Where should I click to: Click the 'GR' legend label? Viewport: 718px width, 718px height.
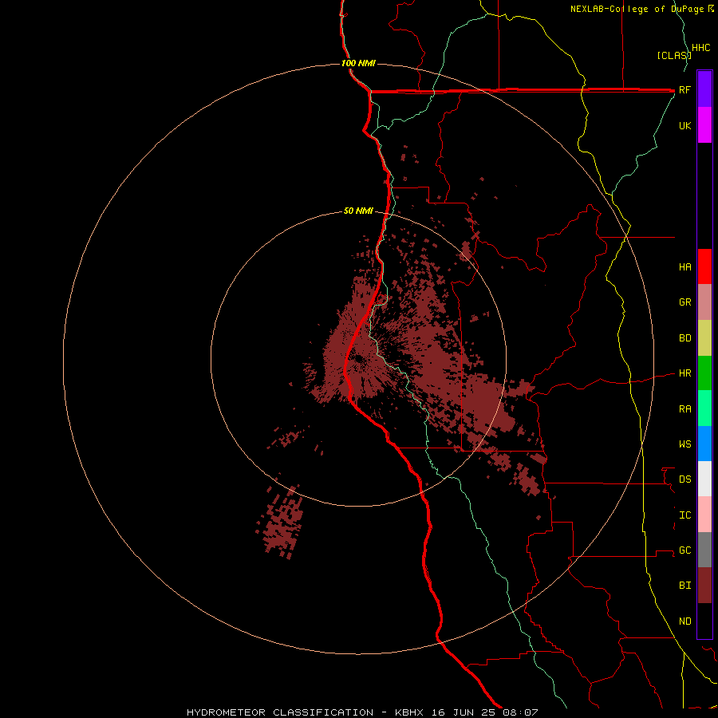pyautogui.click(x=684, y=302)
